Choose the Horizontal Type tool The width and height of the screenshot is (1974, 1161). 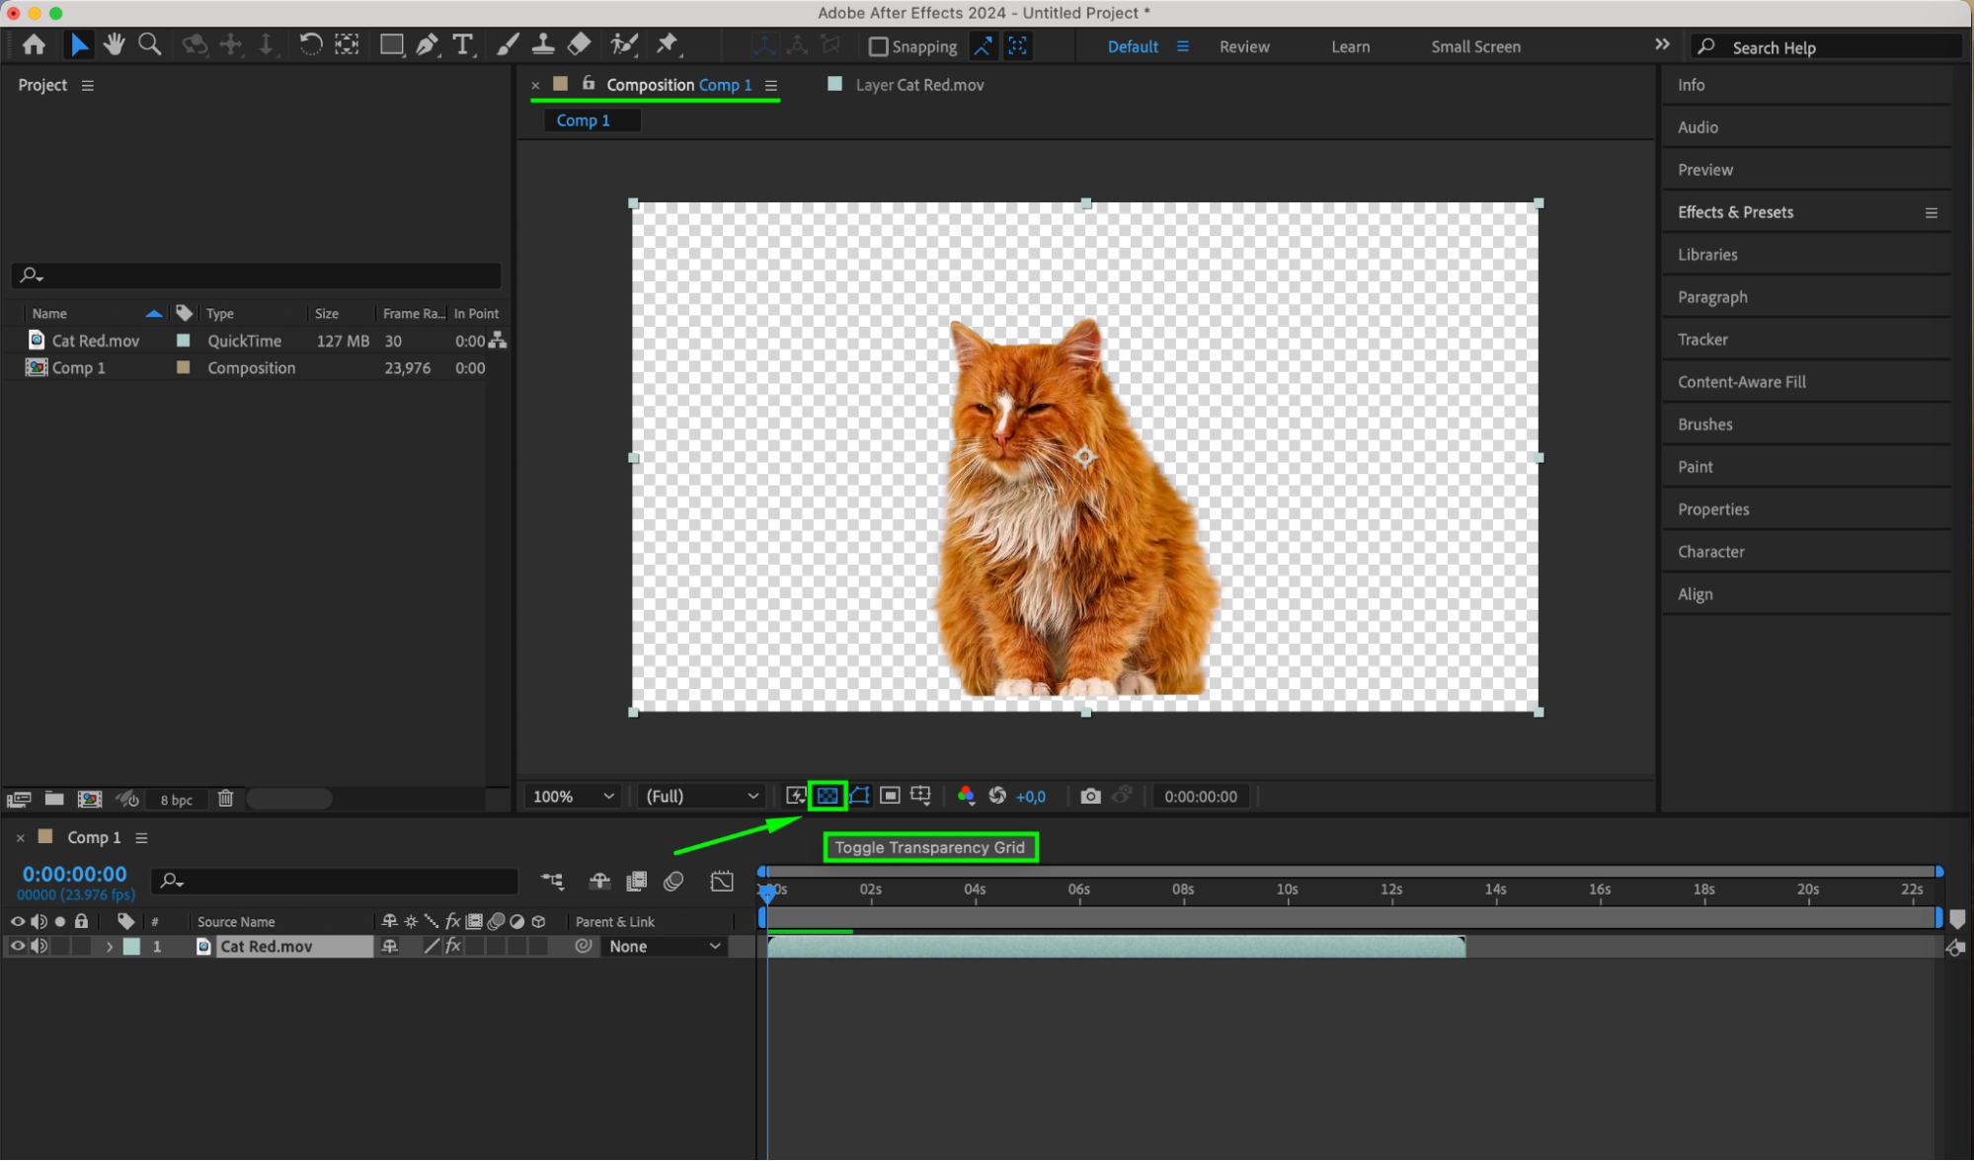click(x=462, y=44)
